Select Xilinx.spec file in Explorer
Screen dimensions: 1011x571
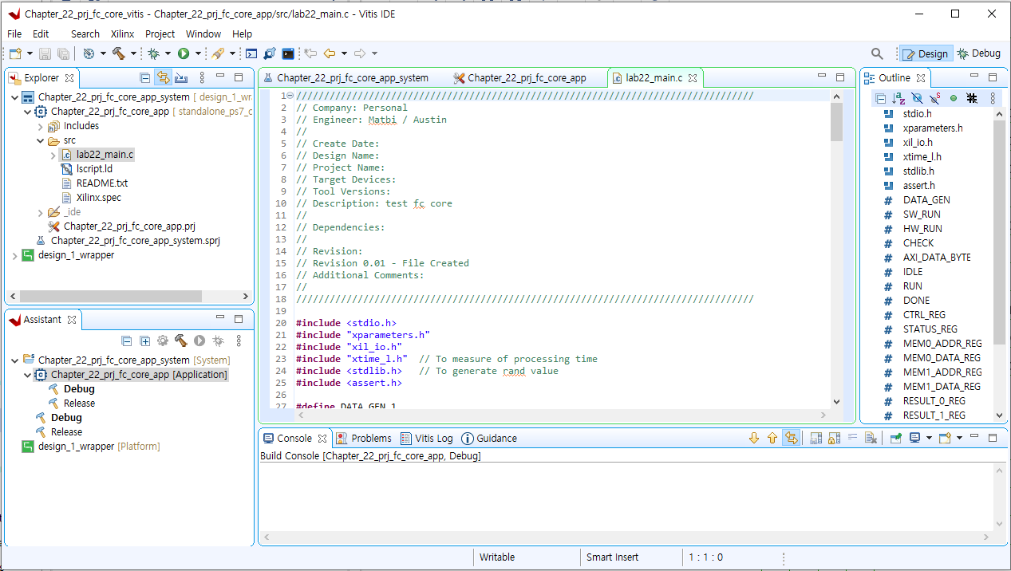pos(98,198)
